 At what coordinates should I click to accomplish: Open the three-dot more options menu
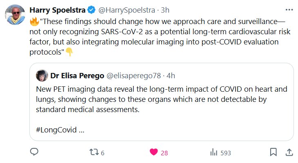pos(289,9)
